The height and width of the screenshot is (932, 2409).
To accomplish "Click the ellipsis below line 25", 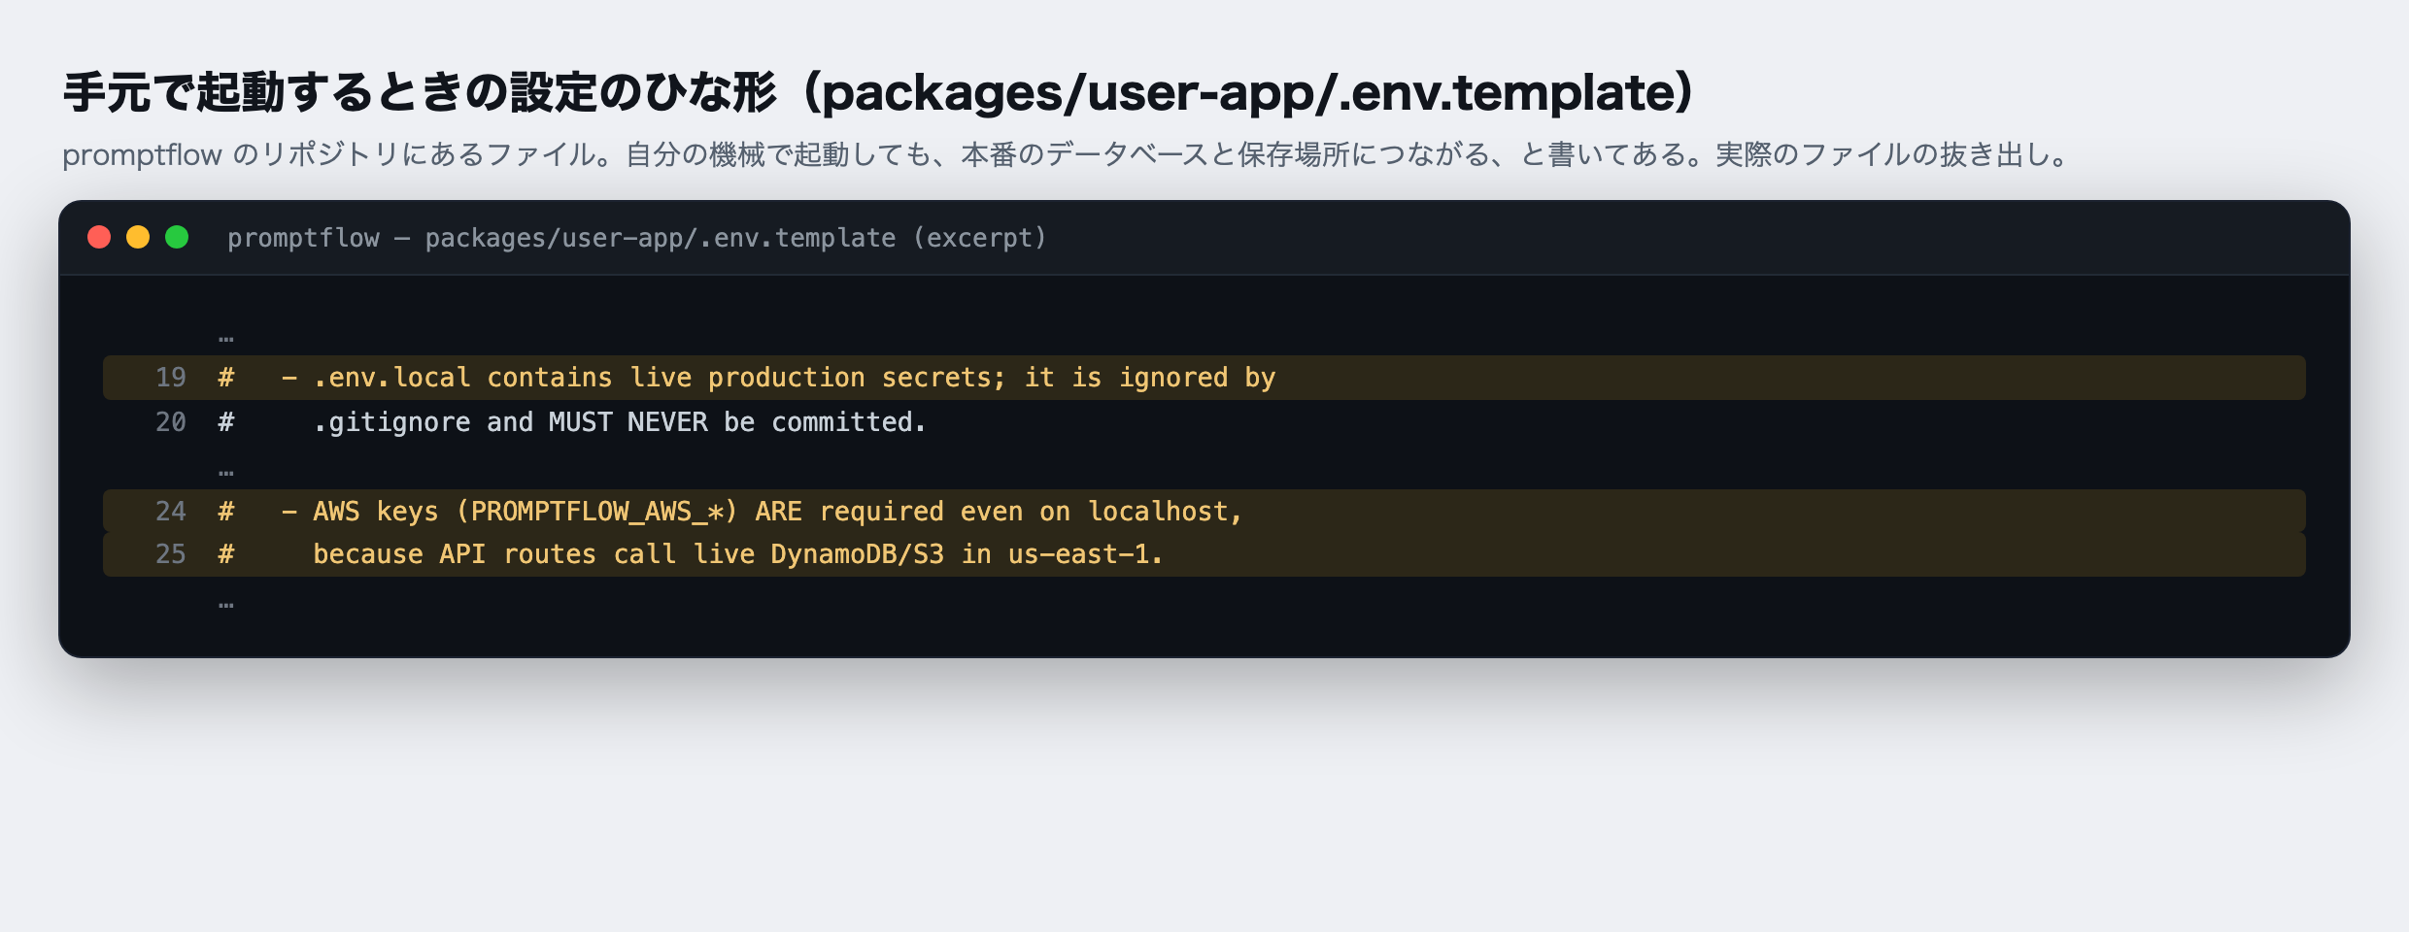I will (226, 605).
